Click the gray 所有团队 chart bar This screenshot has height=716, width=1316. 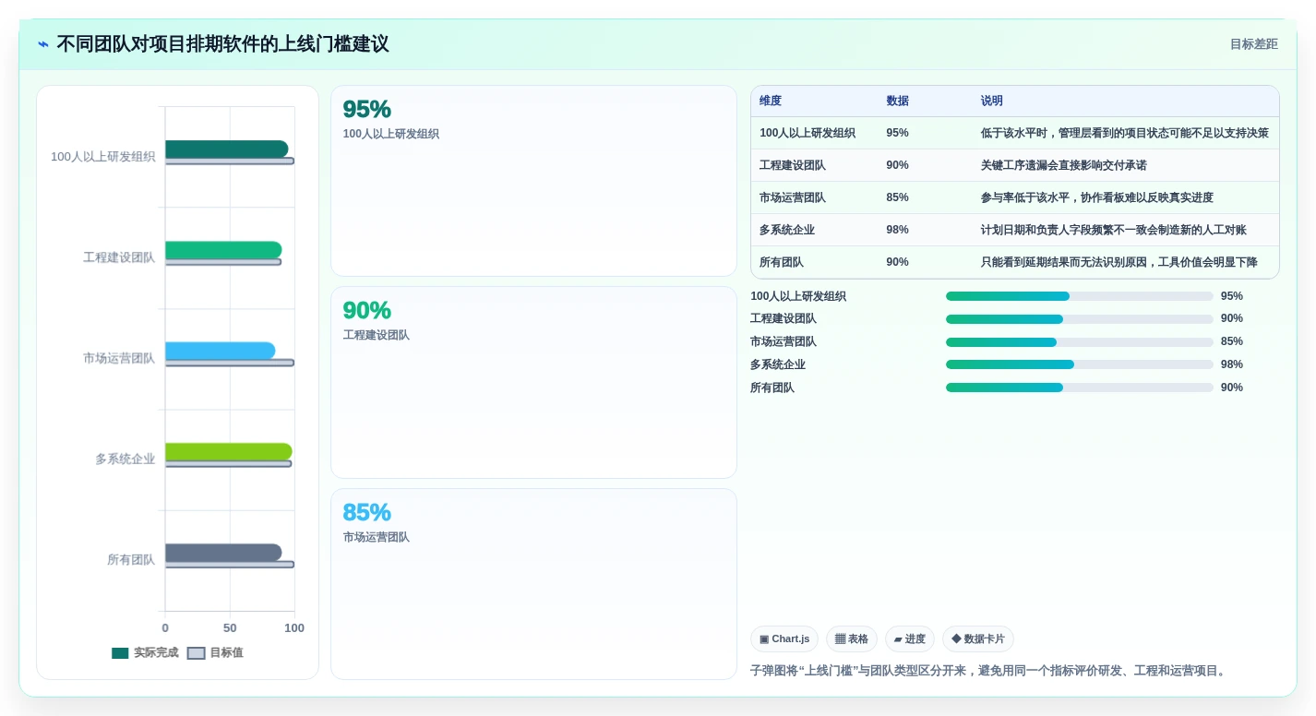click(x=223, y=553)
